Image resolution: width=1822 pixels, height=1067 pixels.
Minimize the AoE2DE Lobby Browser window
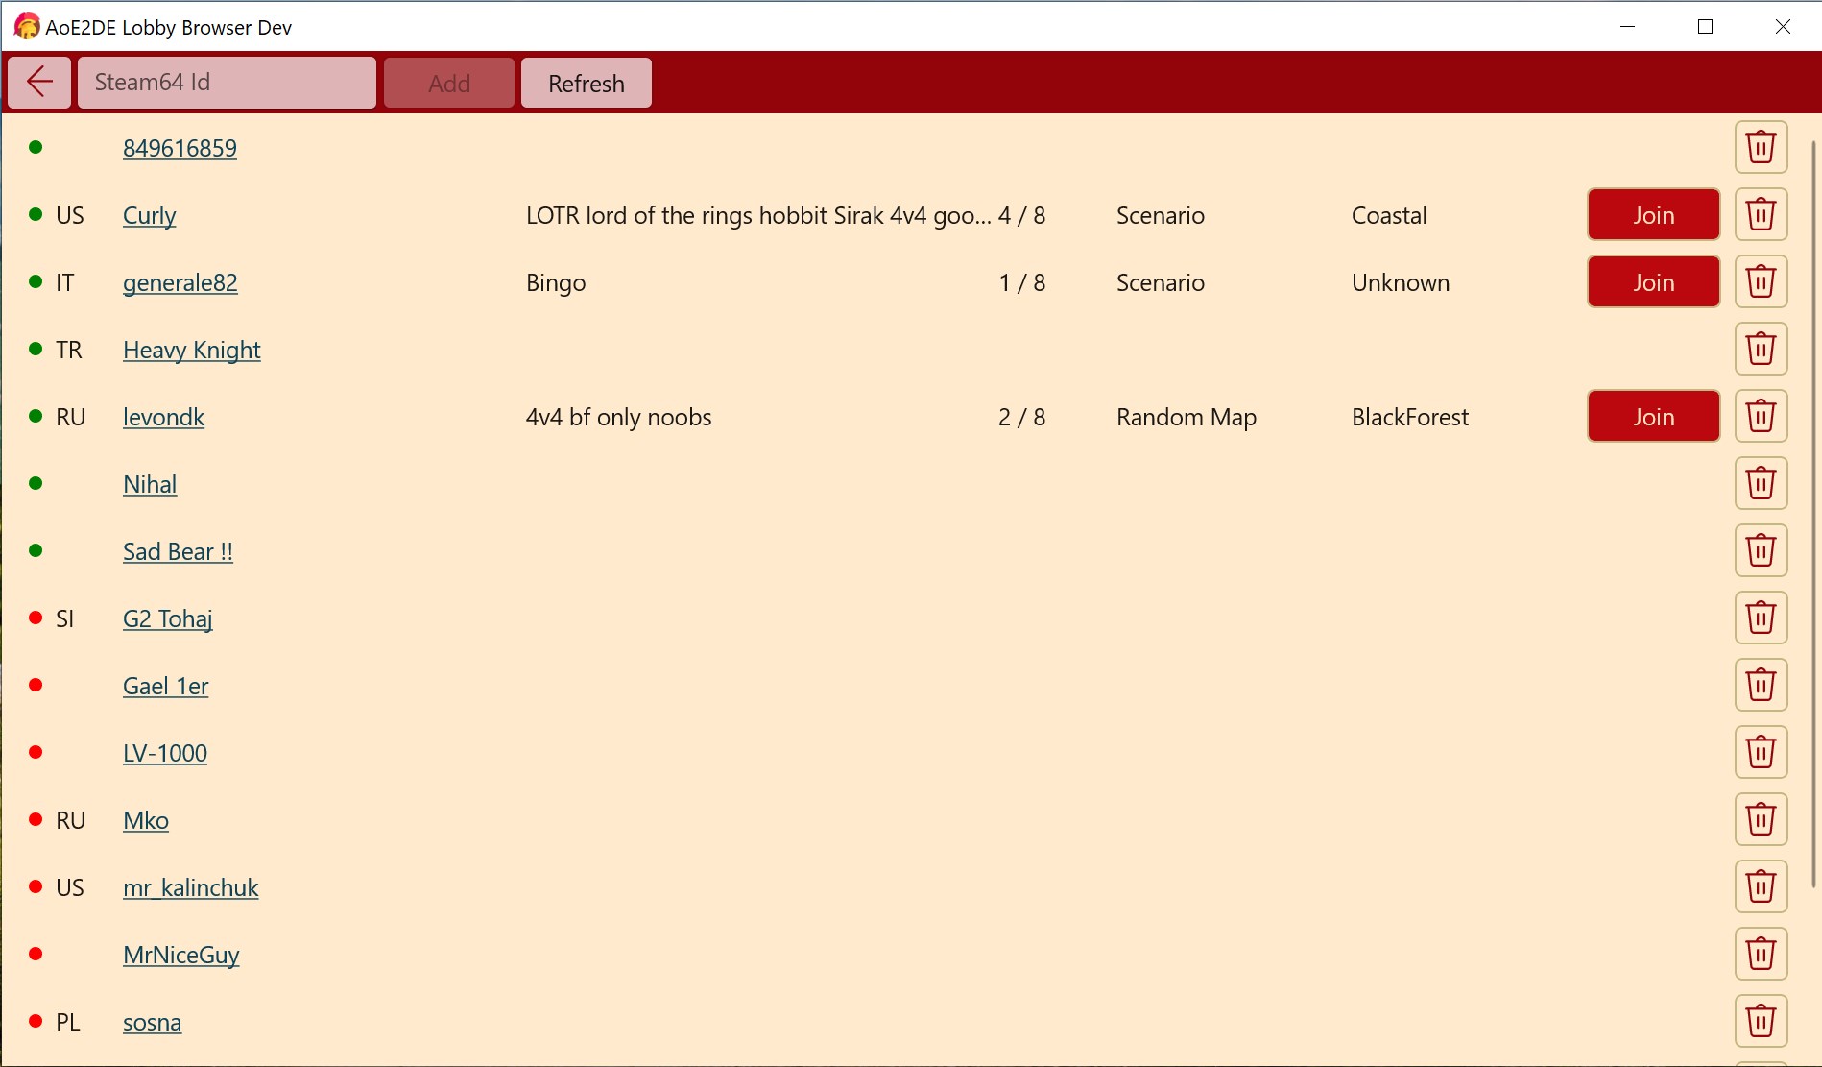(x=1627, y=26)
